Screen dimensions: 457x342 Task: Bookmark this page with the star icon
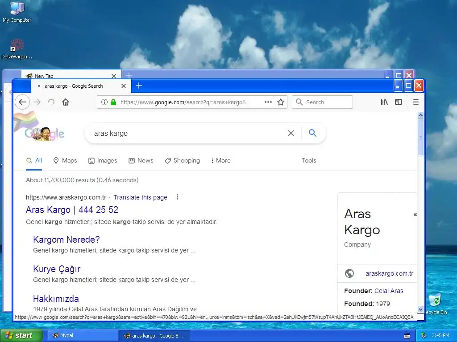pos(281,102)
